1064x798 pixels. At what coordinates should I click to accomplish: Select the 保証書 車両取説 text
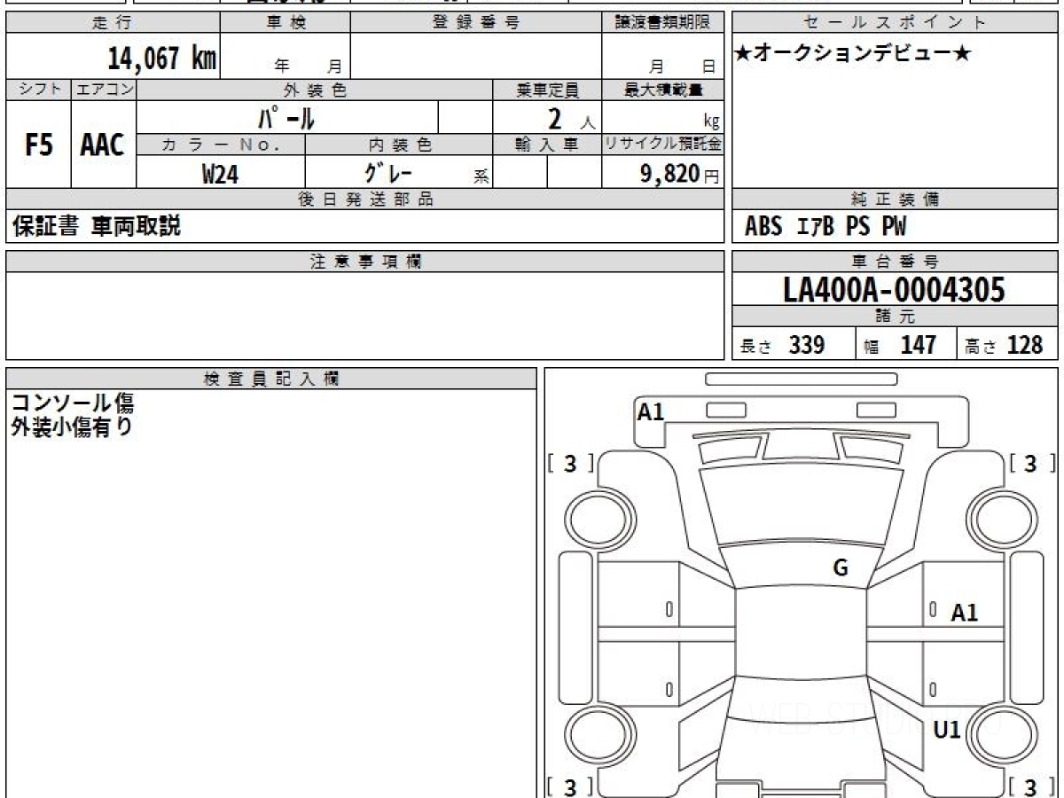tap(96, 226)
